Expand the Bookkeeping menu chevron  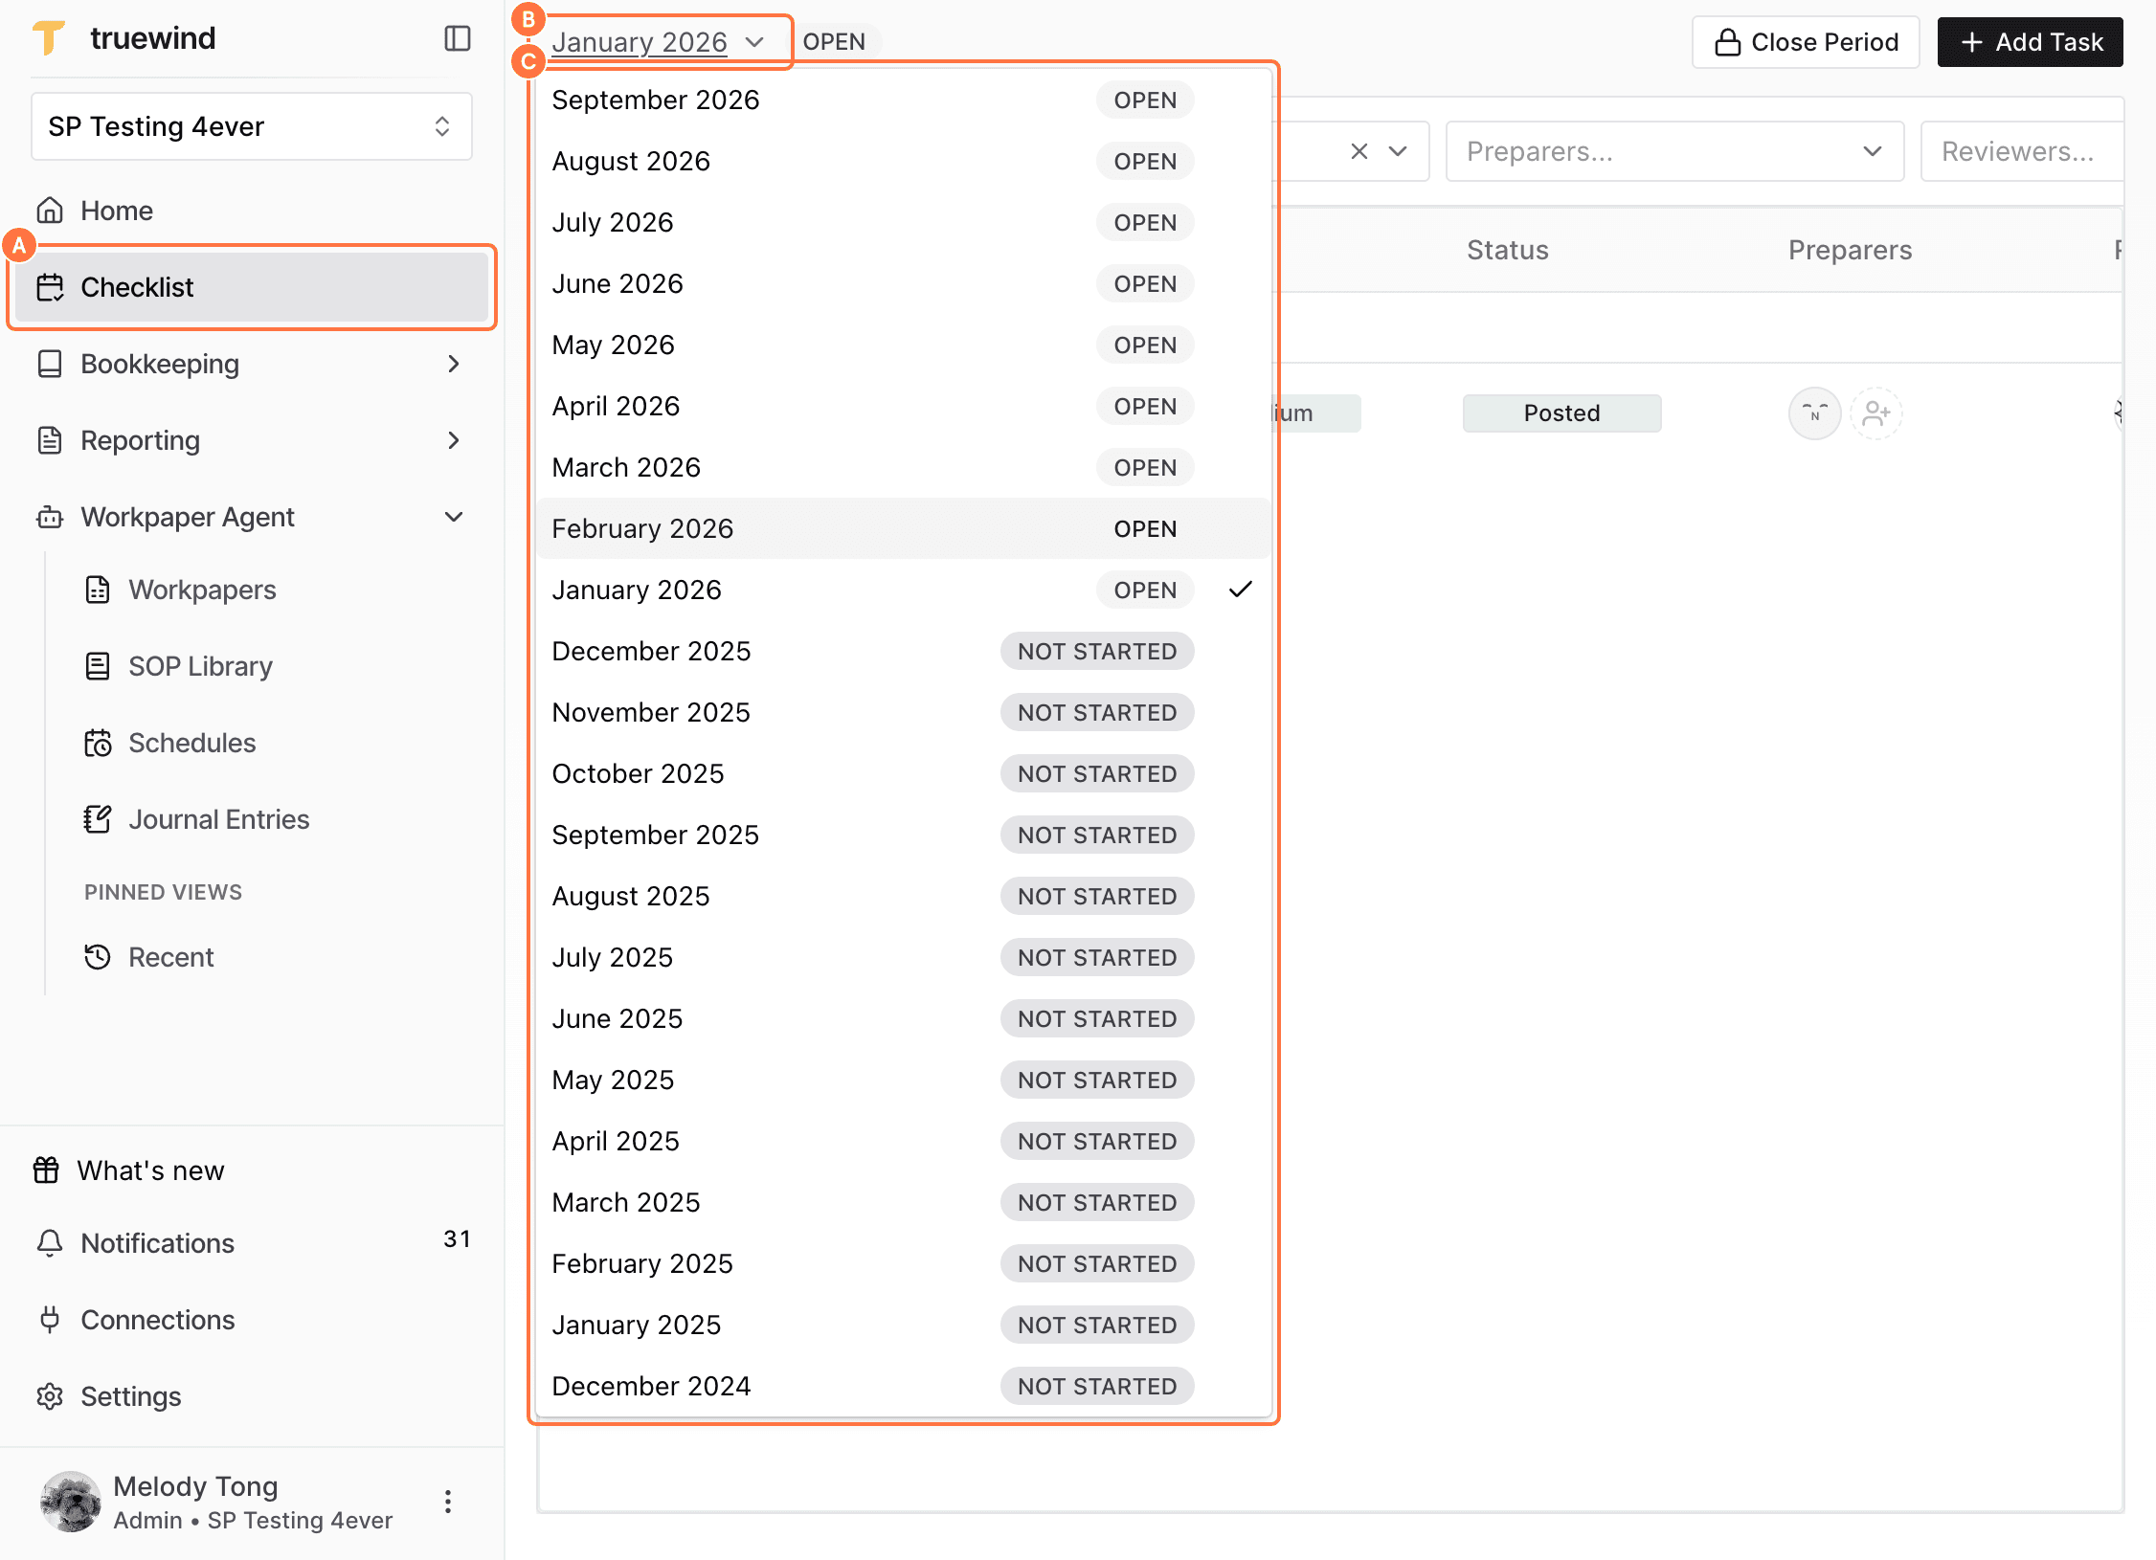click(x=454, y=364)
